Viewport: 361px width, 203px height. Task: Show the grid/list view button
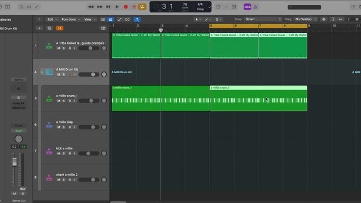[103, 20]
